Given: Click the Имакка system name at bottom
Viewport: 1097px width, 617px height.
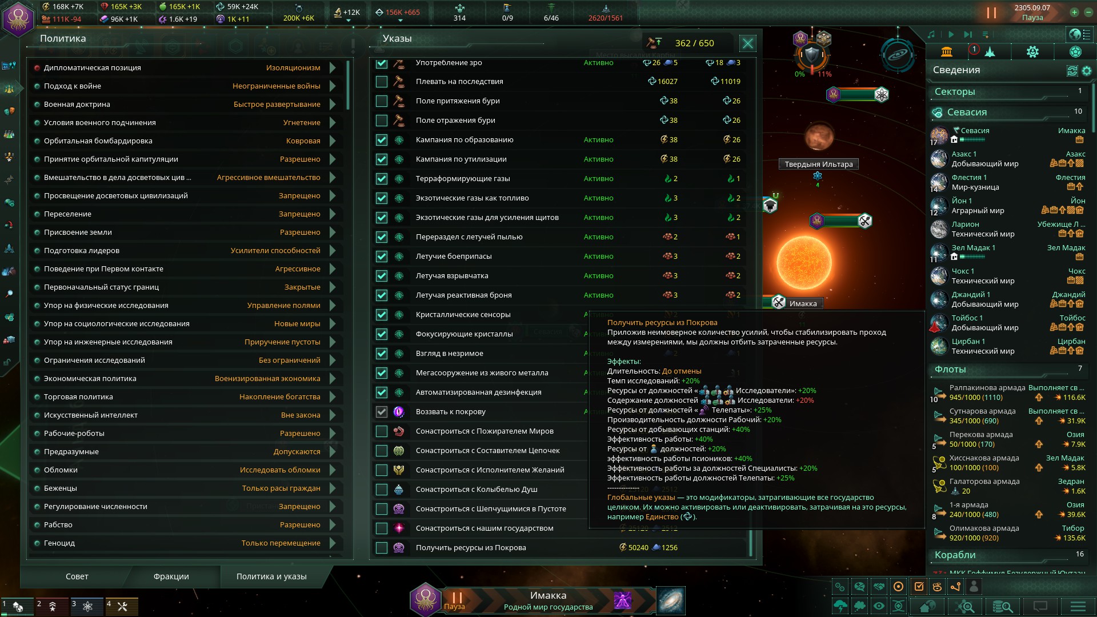Looking at the screenshot, I should point(548,595).
